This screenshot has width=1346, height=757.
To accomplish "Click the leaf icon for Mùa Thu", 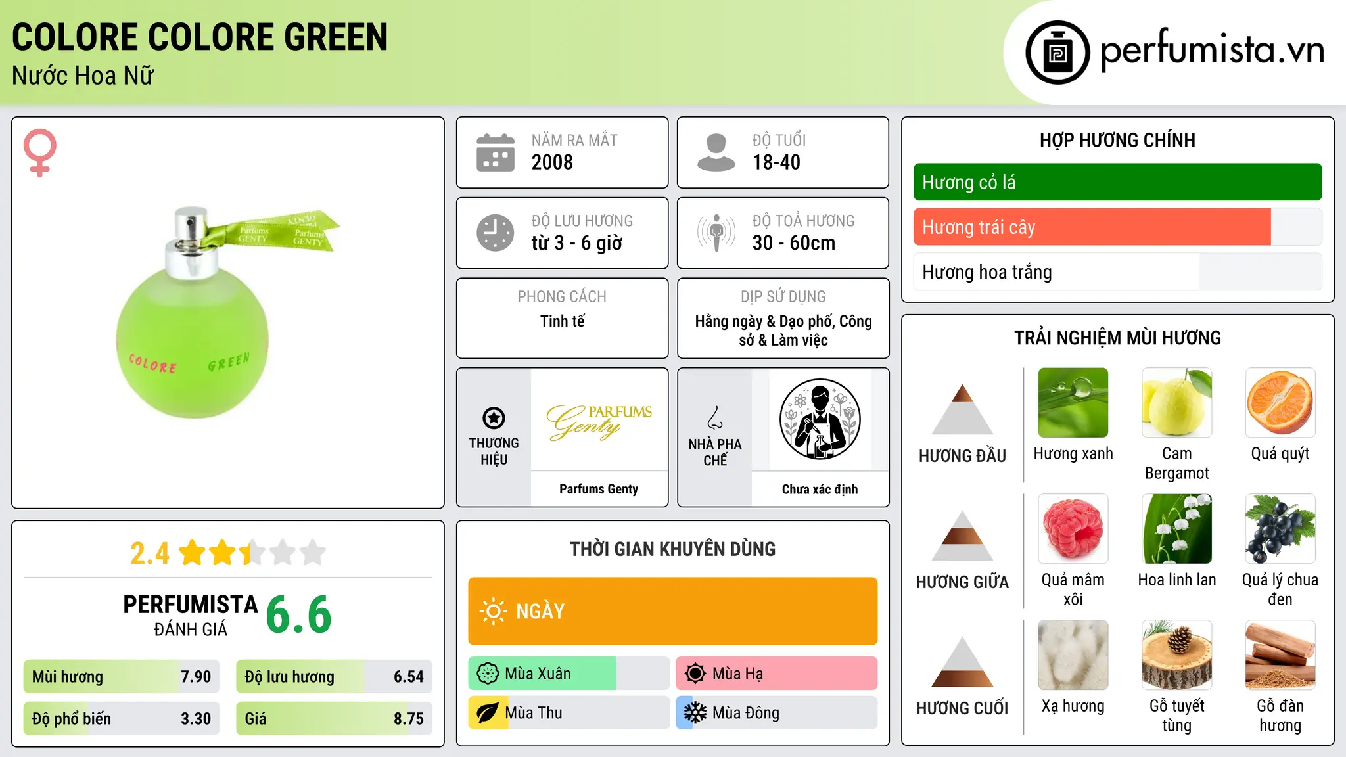I will click(x=488, y=713).
